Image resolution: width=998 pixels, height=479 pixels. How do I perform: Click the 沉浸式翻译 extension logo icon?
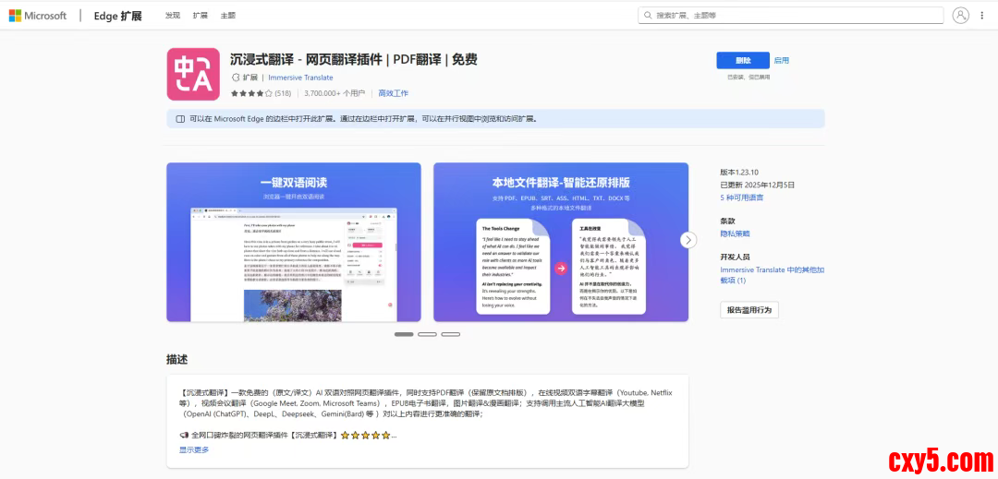pos(193,74)
